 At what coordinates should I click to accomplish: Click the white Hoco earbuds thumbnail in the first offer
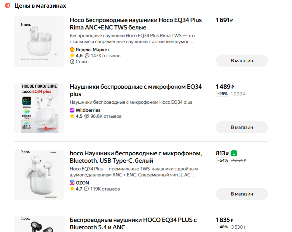click(x=39, y=41)
